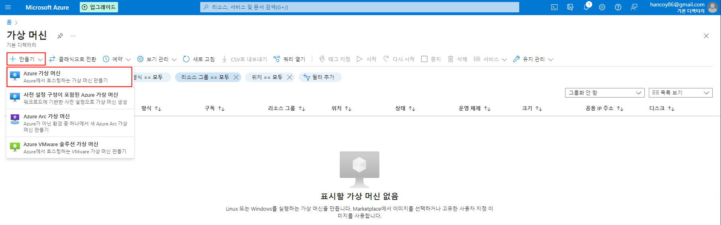Click the resource search box
Screen dimensions: 721x225
click(360, 7)
